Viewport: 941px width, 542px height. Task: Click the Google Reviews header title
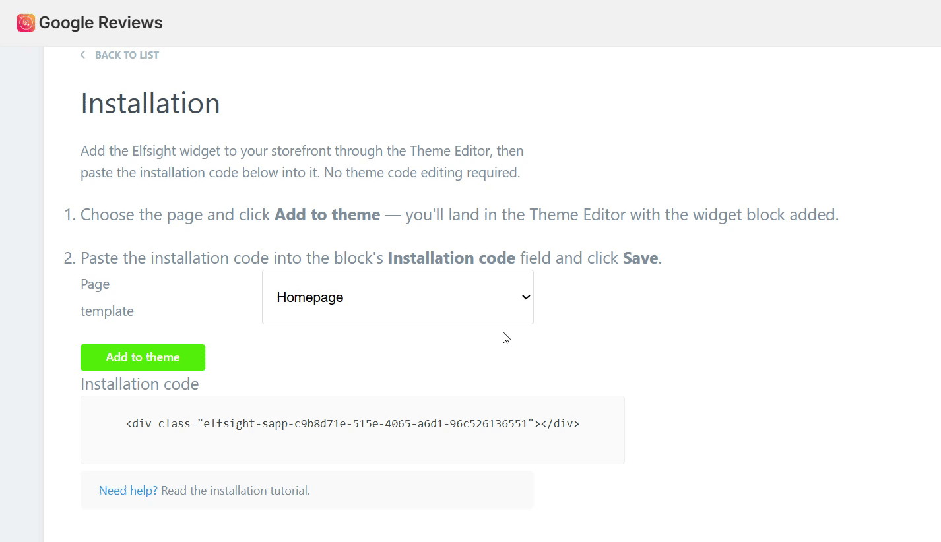(101, 23)
